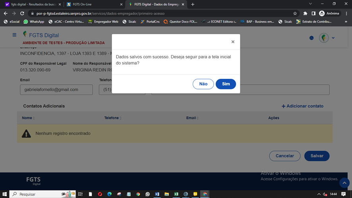Sort contacts by the Nome column

point(28,118)
